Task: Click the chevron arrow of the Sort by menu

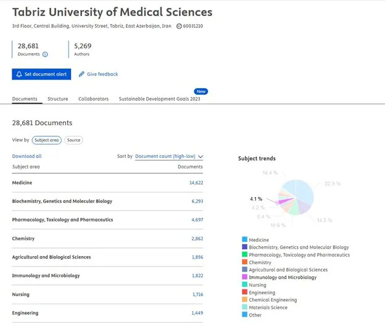Action: 201,157
